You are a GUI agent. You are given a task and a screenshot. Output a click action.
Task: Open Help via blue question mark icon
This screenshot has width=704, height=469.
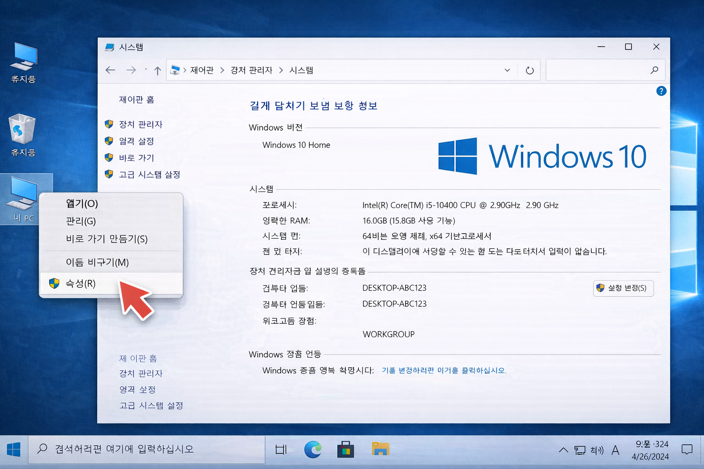(x=661, y=91)
